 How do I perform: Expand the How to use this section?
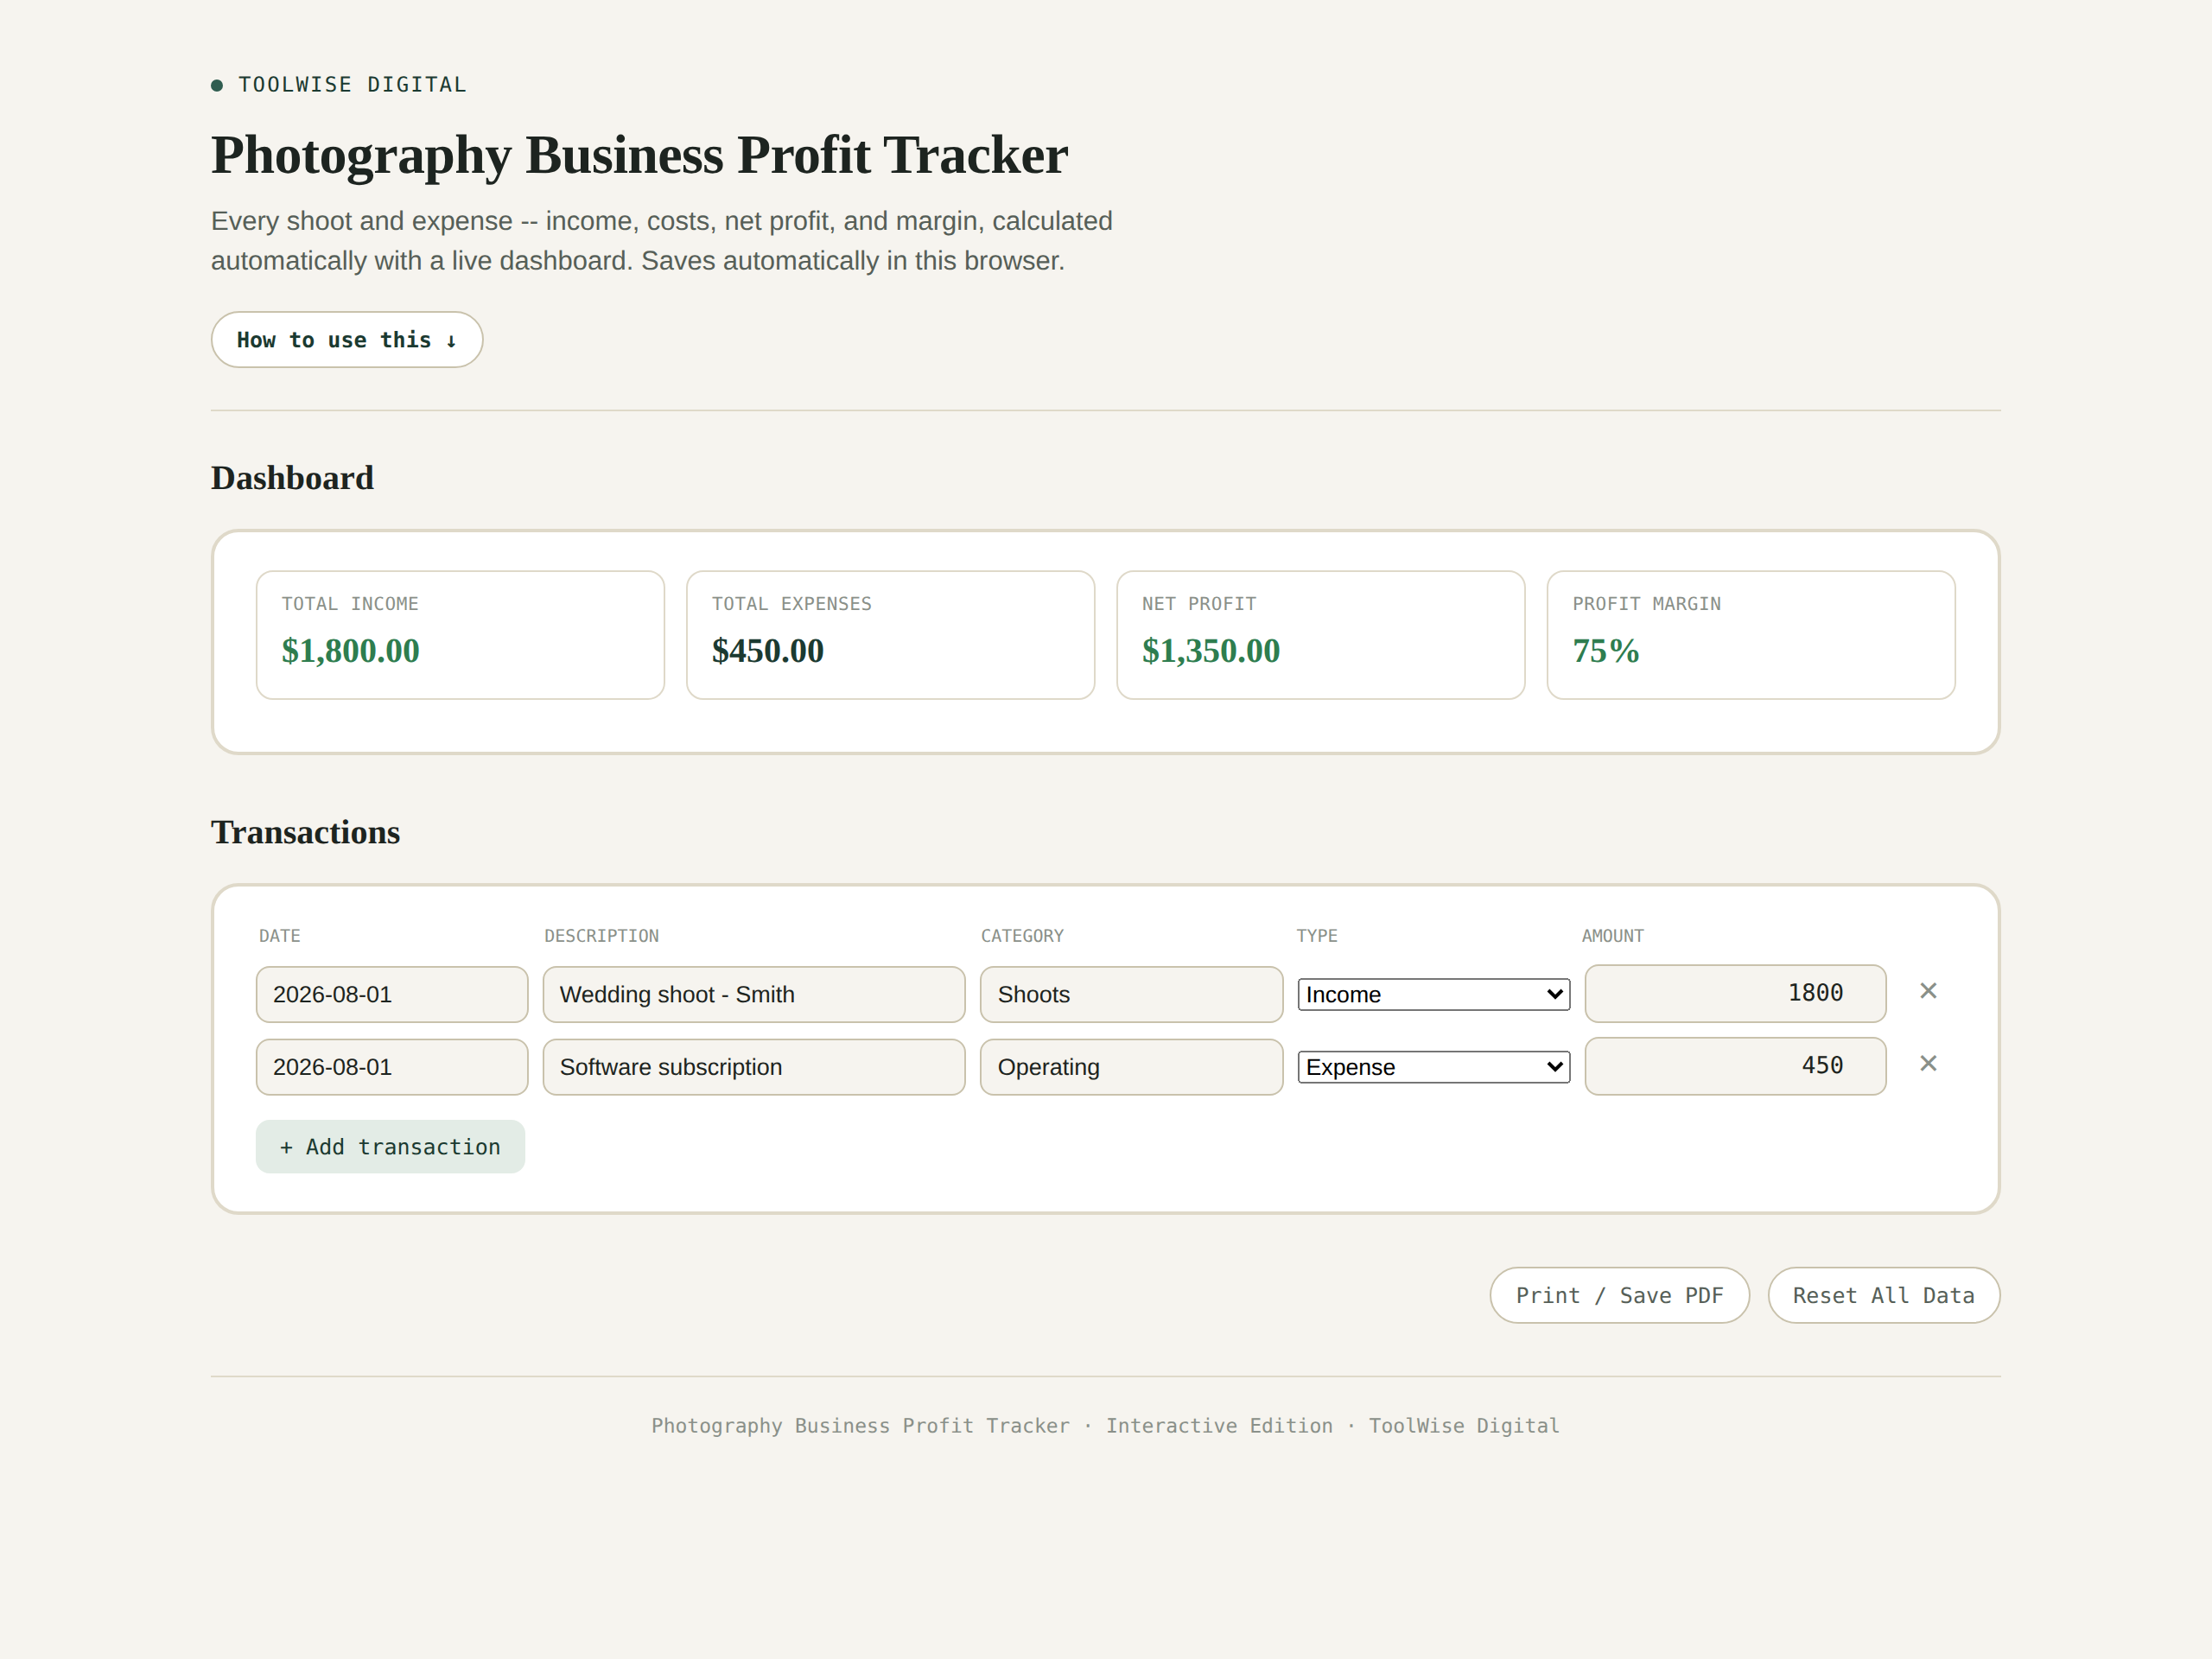(347, 340)
